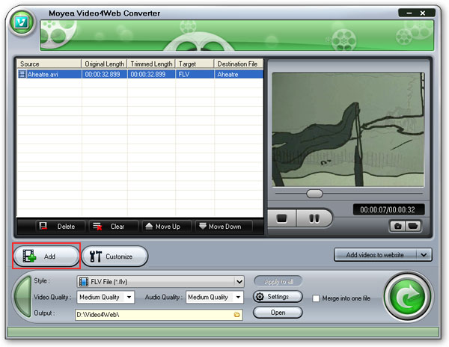Minimize the converter window

(409, 13)
